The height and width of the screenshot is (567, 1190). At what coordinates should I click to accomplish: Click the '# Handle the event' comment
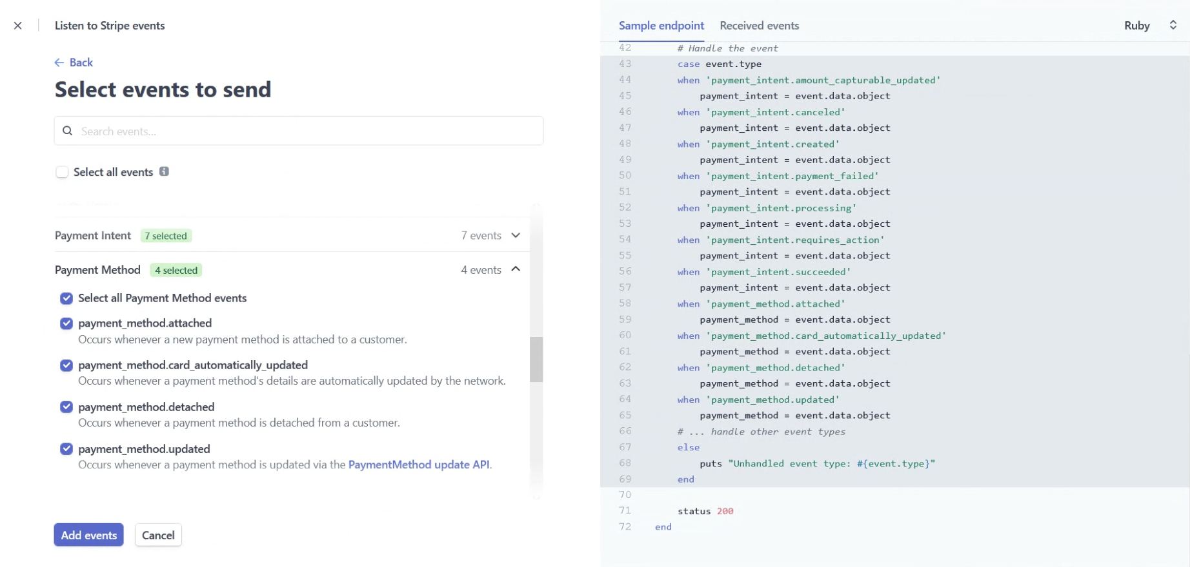pyautogui.click(x=728, y=48)
